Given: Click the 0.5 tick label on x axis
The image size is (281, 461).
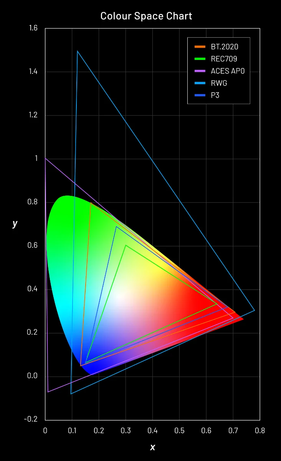Looking at the screenshot, I should coord(179,431).
